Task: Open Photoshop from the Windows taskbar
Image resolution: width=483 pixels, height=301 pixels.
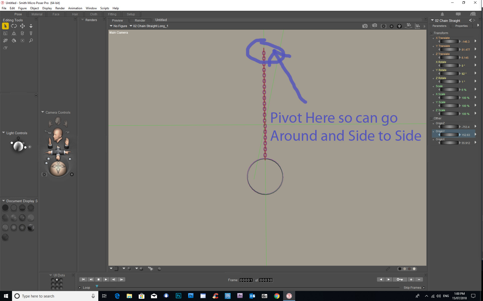Action: click(178, 296)
